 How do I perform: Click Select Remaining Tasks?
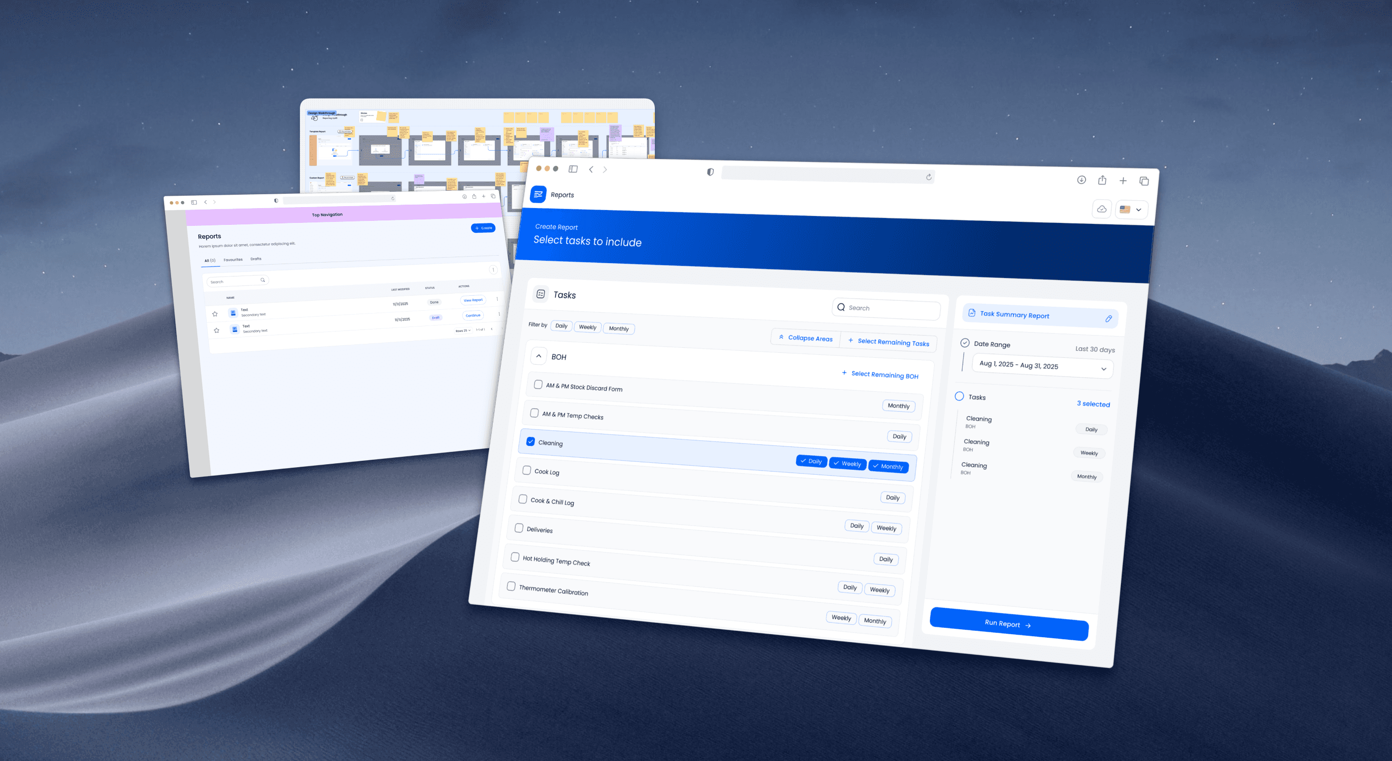coord(888,341)
